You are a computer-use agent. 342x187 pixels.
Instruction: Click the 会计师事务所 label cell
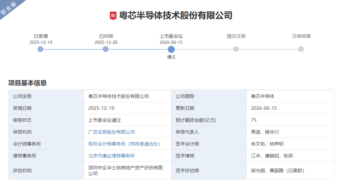pos(46,144)
